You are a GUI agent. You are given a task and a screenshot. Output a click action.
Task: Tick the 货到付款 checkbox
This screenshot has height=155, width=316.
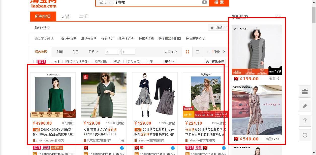[x=92, y=61]
